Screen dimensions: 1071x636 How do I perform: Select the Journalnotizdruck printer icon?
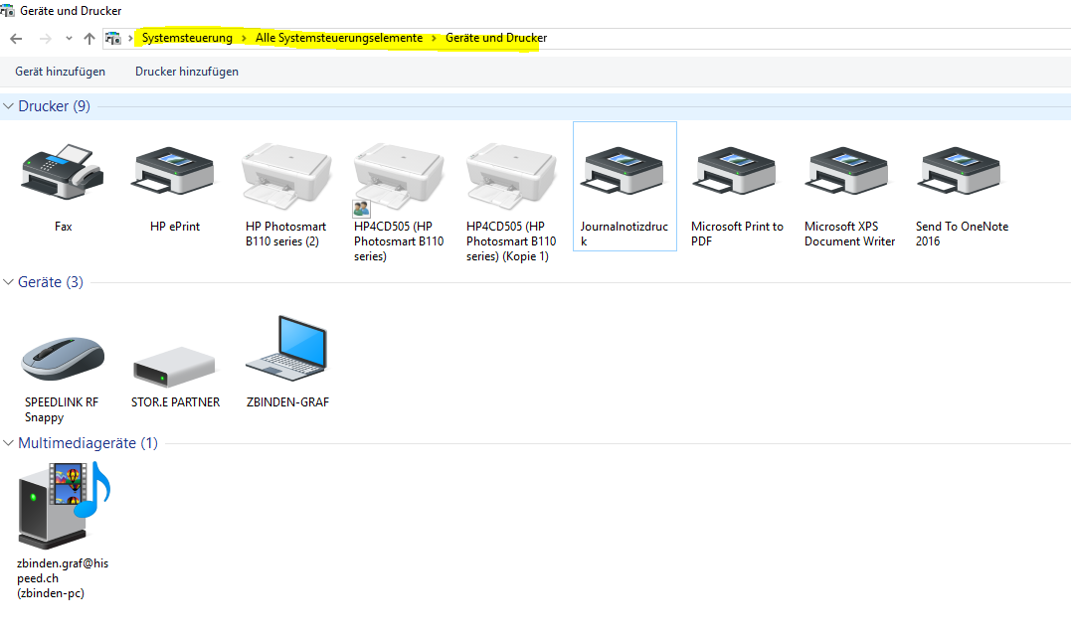click(623, 171)
